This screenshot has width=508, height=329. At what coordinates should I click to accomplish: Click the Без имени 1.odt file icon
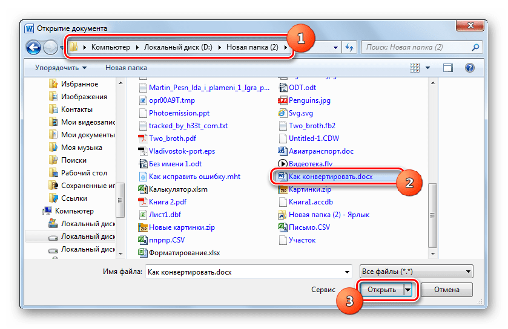point(143,164)
